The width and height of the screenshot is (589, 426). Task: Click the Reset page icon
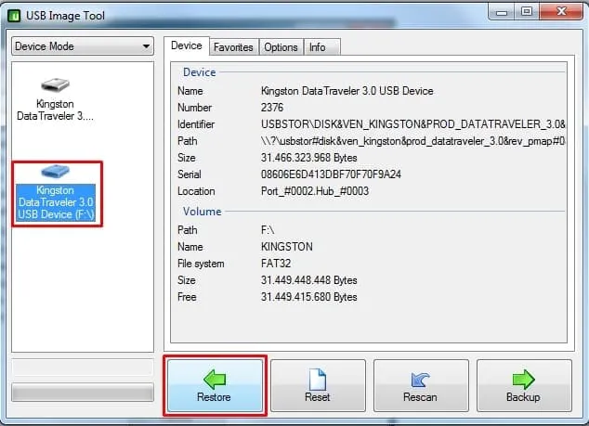point(318,379)
